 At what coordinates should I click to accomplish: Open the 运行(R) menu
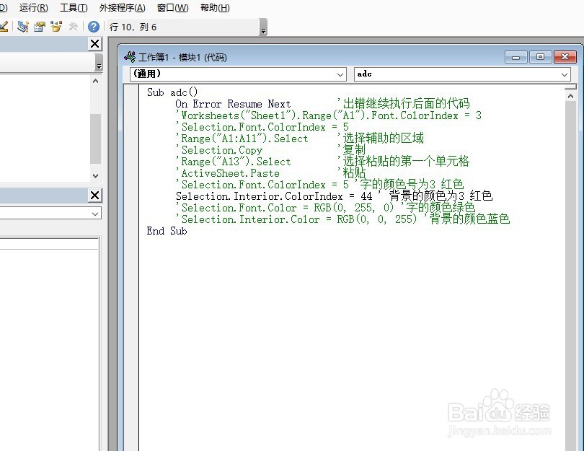(33, 7)
